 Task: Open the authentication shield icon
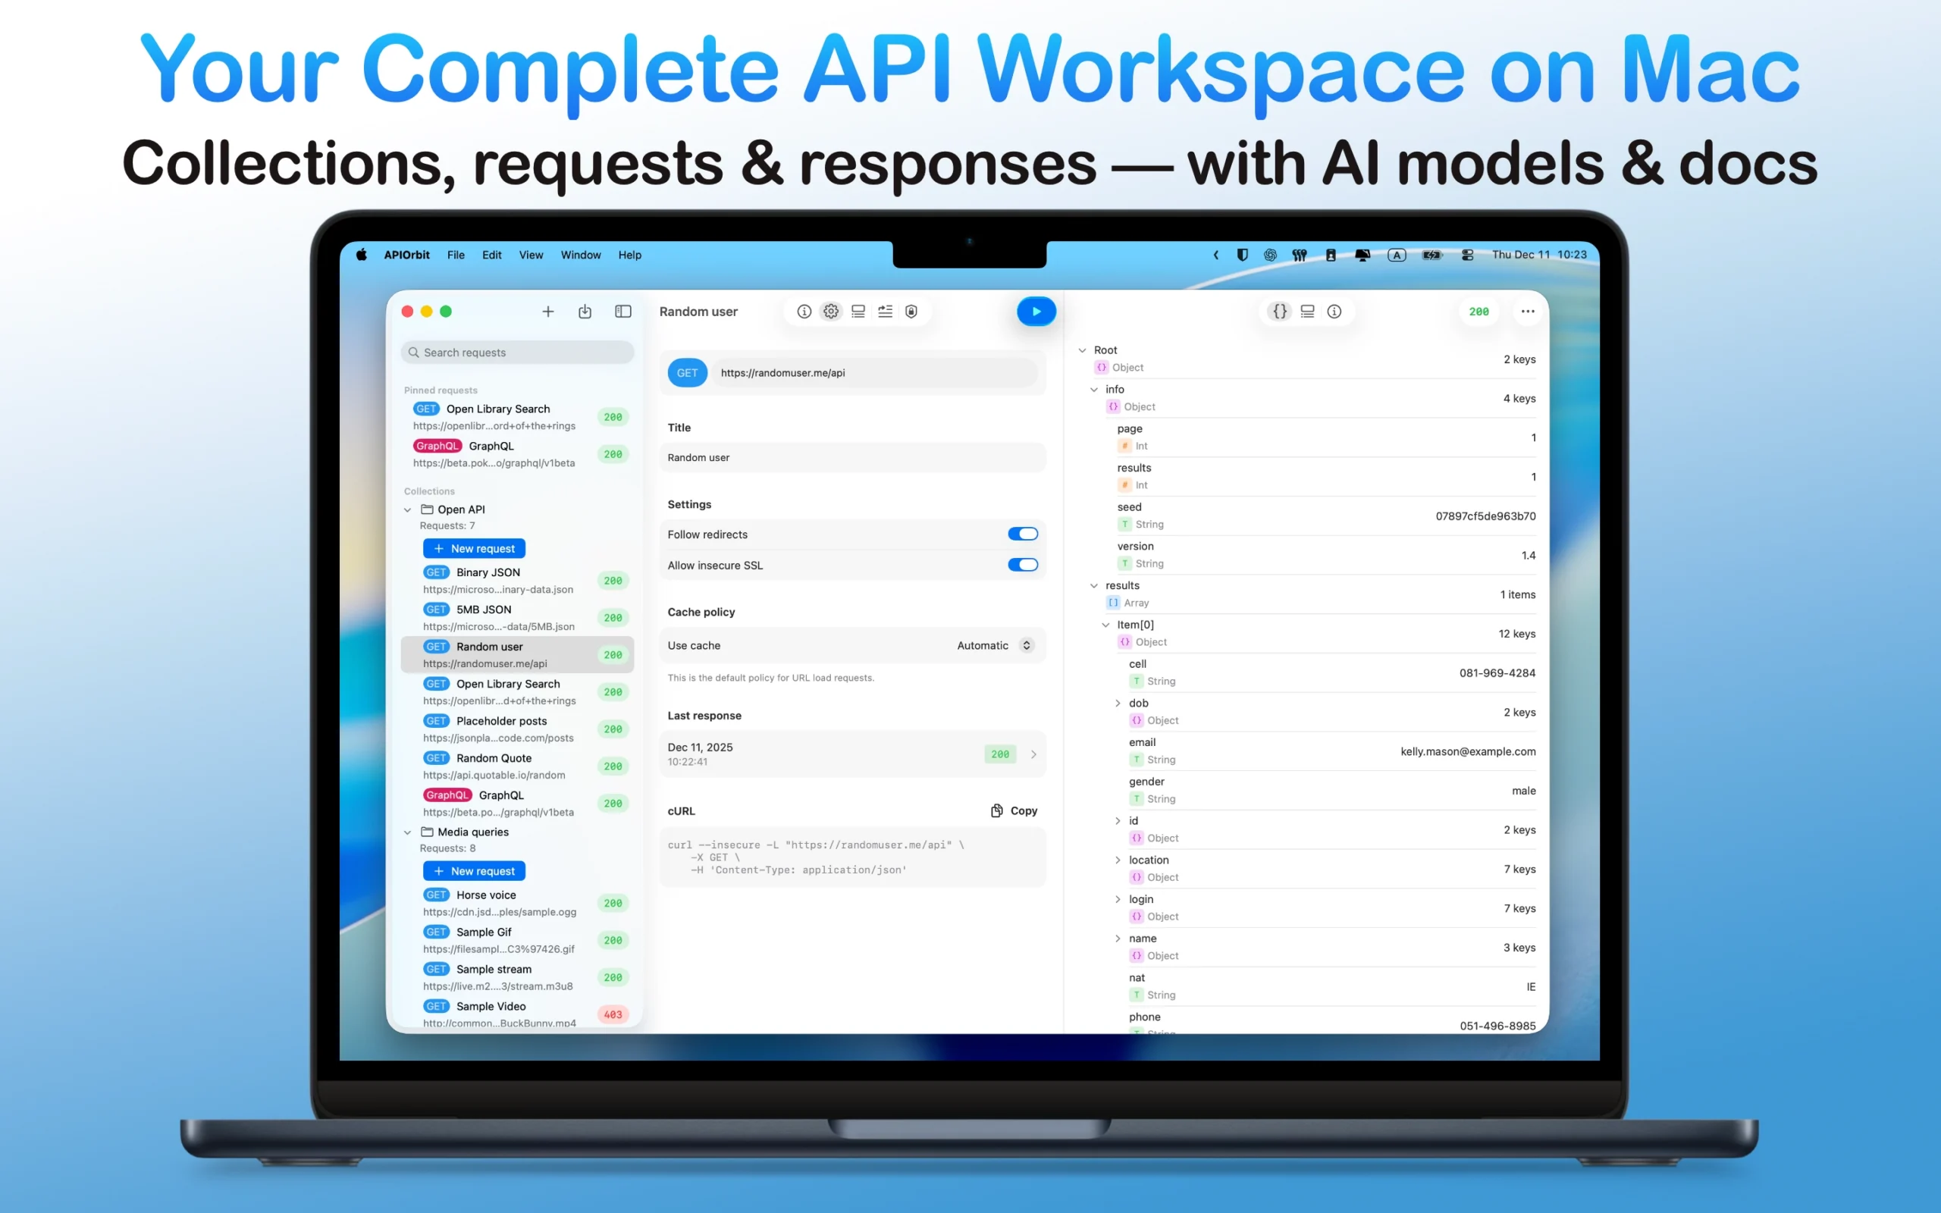[911, 312]
